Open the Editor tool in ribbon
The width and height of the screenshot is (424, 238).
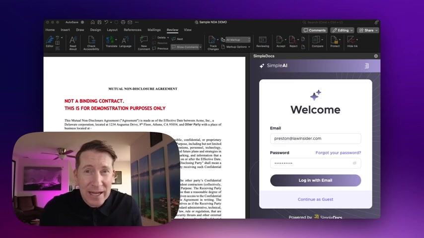click(x=50, y=42)
